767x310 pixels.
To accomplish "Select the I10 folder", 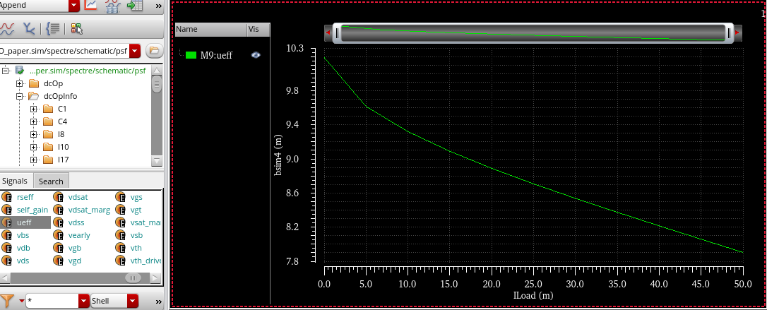I will (63, 147).
